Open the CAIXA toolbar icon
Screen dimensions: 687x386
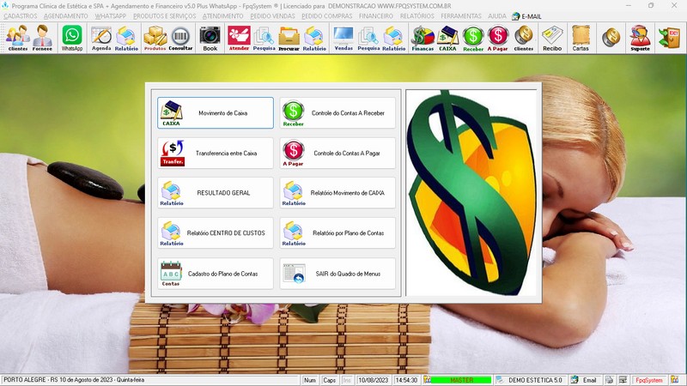click(447, 38)
